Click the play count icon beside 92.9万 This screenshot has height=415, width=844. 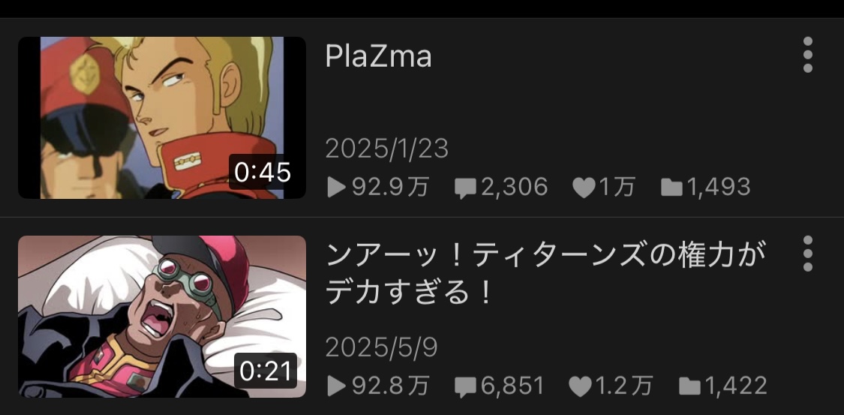pyautogui.click(x=336, y=188)
